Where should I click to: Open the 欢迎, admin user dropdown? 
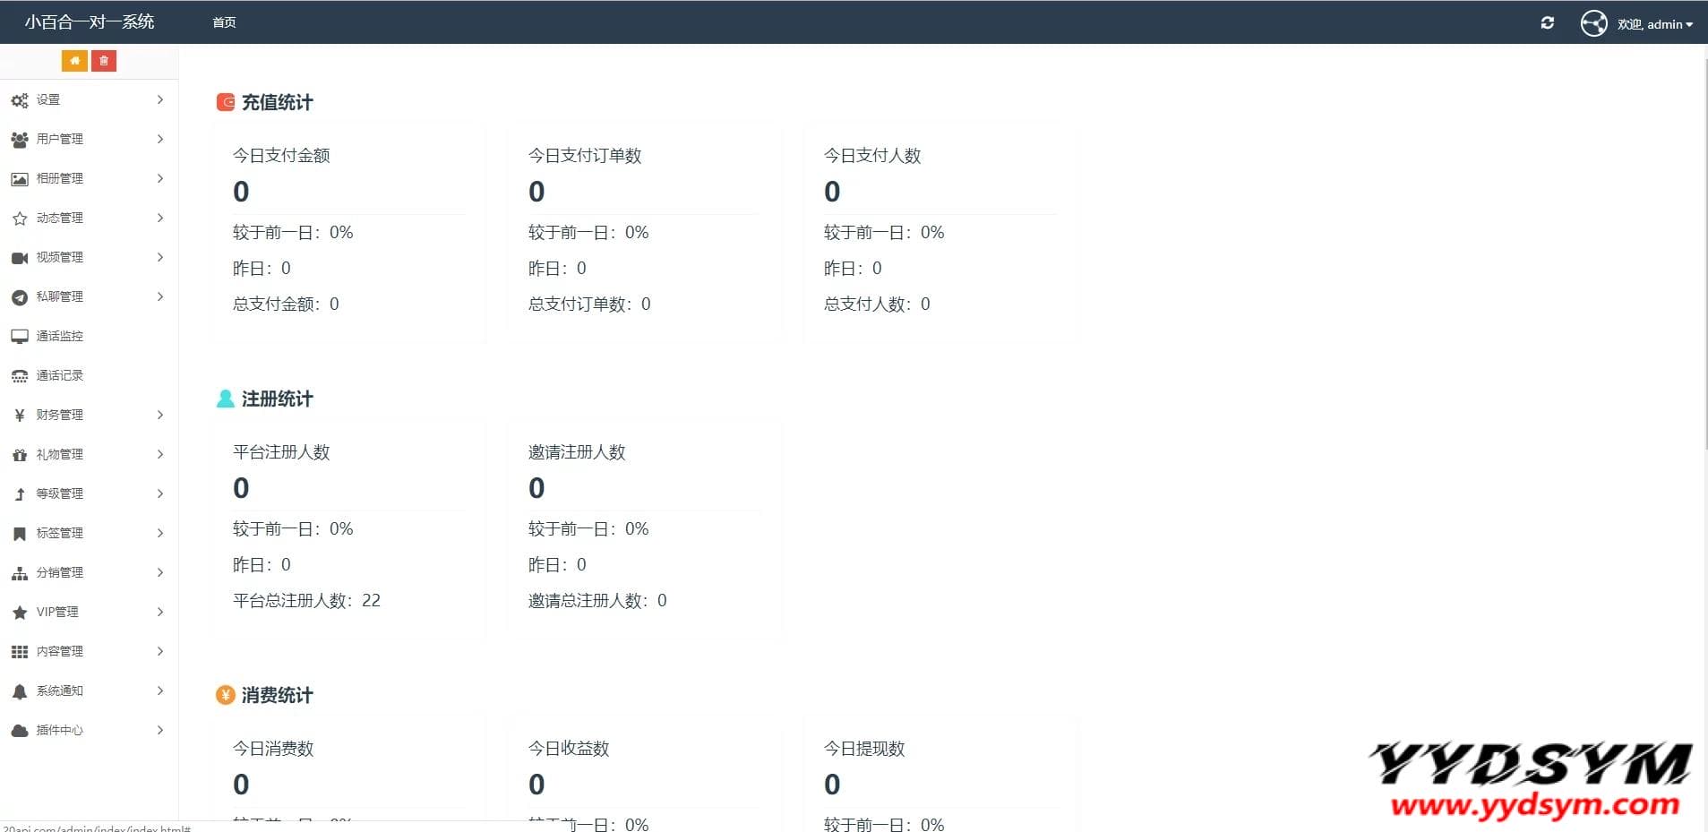[1655, 24]
